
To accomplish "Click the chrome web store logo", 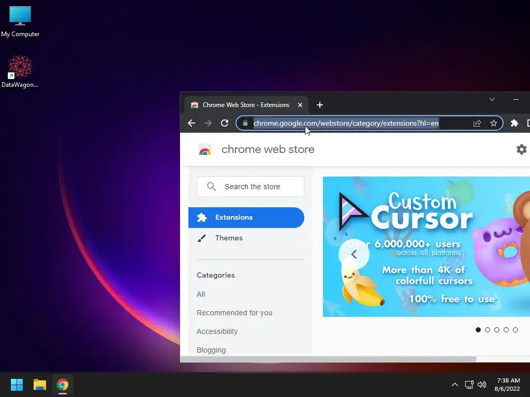I will click(205, 149).
